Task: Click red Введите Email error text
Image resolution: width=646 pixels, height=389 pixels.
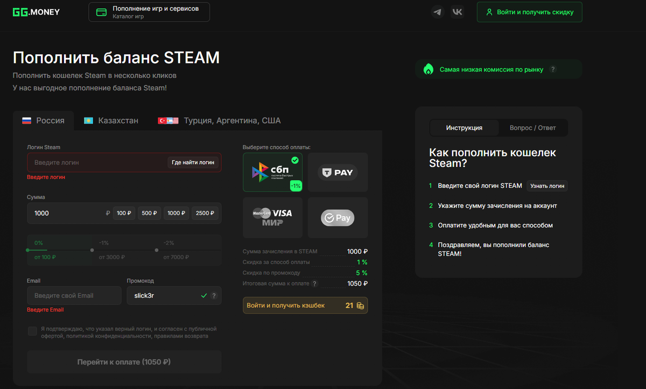Action: tap(45, 310)
